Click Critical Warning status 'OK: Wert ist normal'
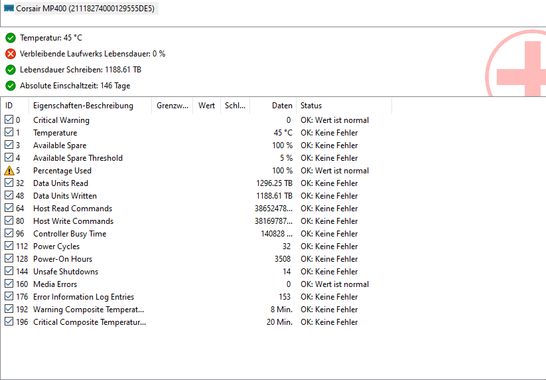This screenshot has height=380, width=546. pyautogui.click(x=334, y=120)
